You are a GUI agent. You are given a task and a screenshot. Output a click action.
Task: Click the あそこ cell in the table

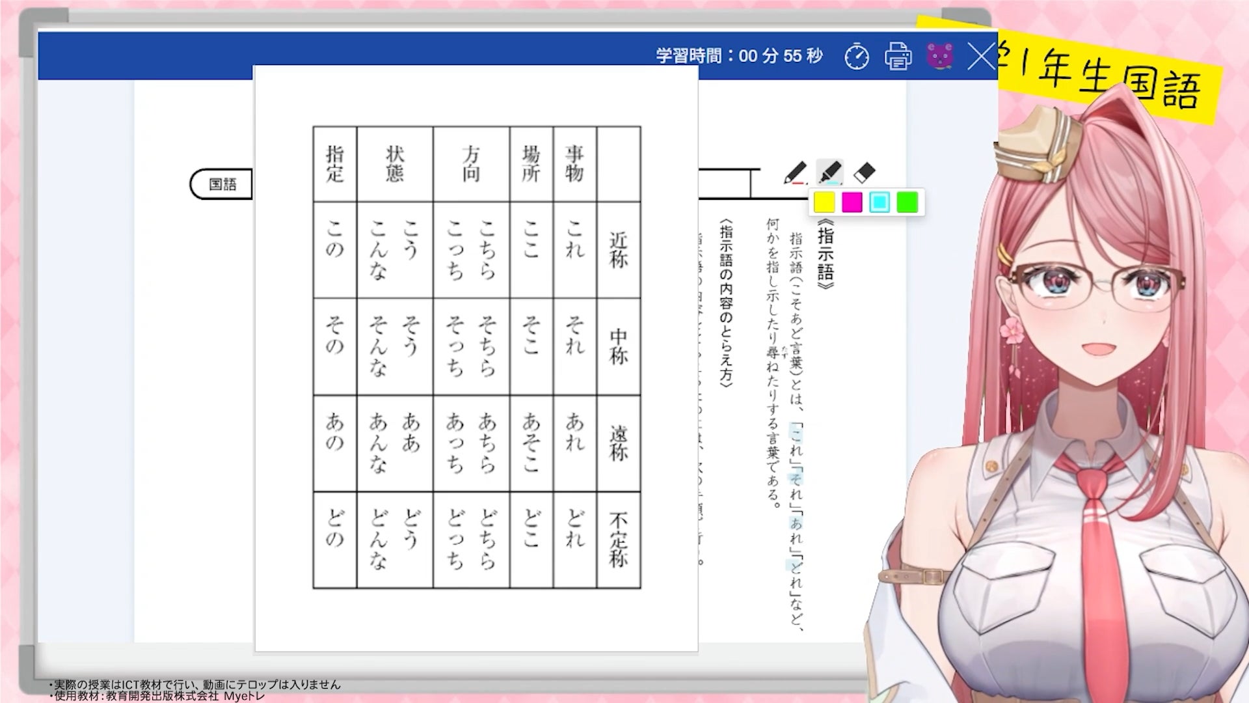531,443
